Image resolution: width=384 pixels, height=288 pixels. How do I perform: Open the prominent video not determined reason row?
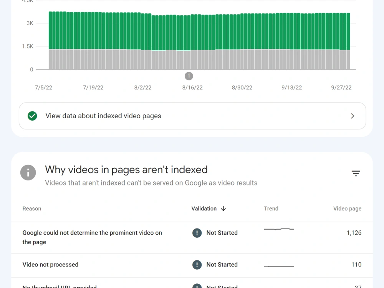point(92,237)
